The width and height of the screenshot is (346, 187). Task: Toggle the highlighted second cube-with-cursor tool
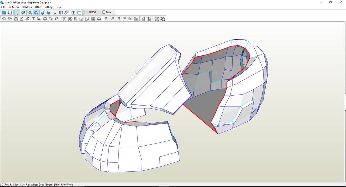36,13
